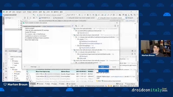The height and width of the screenshot is (97, 173).
Task: Select the main branch under Local
Action: (x=15, y=65)
